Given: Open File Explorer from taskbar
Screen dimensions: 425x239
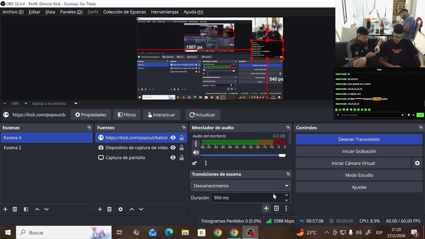Looking at the screenshot, I should [x=185, y=233].
